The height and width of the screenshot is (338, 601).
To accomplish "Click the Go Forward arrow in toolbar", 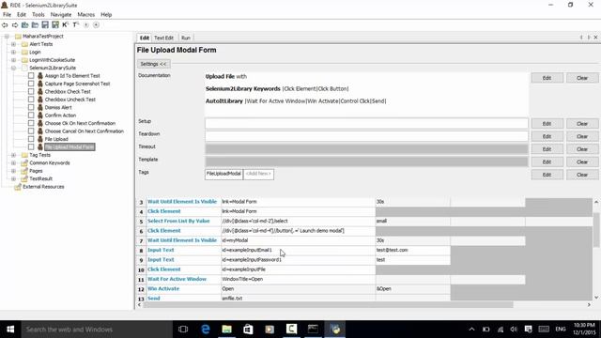I will pyautogui.click(x=15, y=25).
